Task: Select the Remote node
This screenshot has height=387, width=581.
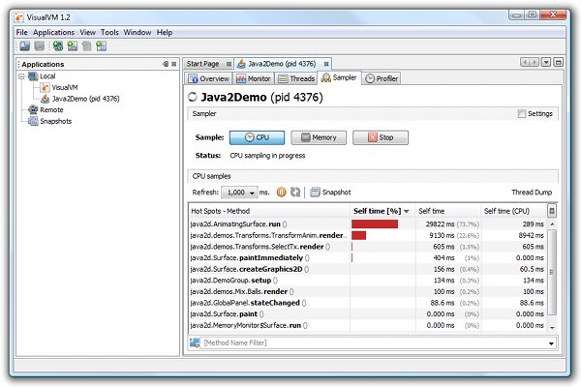Action: coord(51,110)
